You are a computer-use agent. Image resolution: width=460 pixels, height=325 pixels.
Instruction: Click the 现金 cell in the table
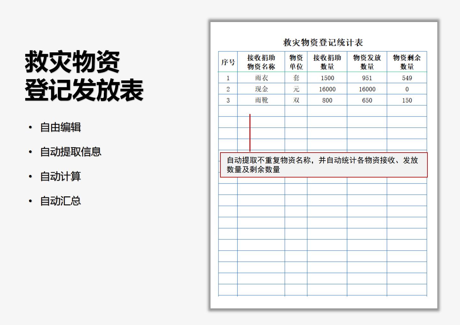click(x=261, y=89)
